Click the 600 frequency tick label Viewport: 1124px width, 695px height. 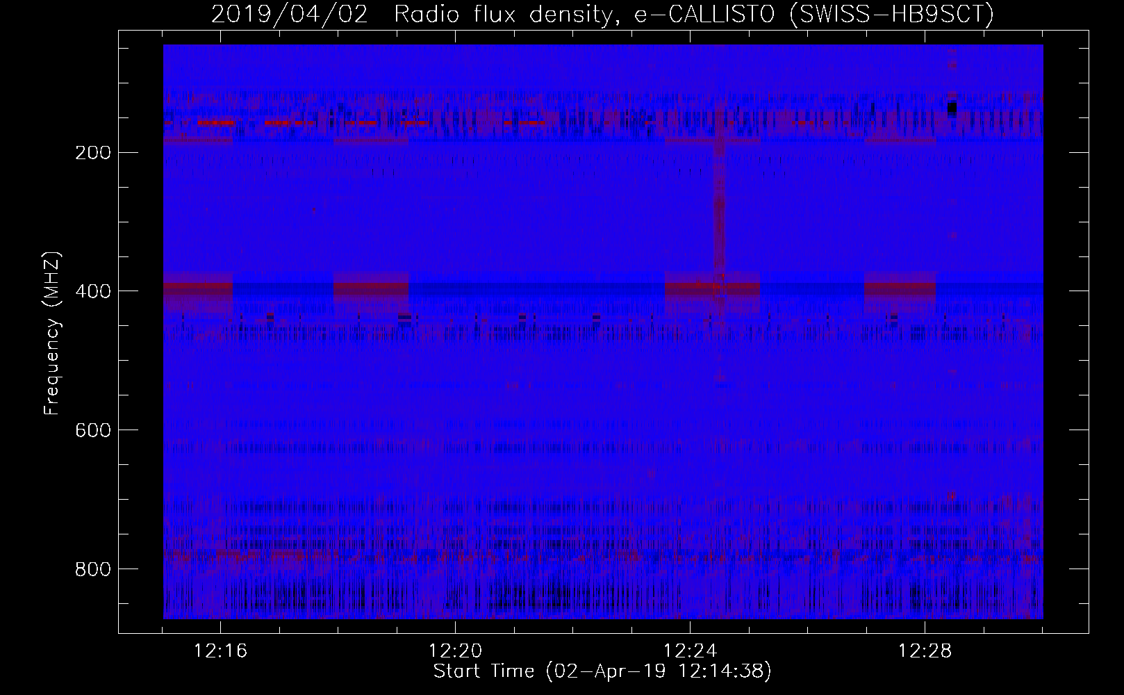pyautogui.click(x=92, y=430)
